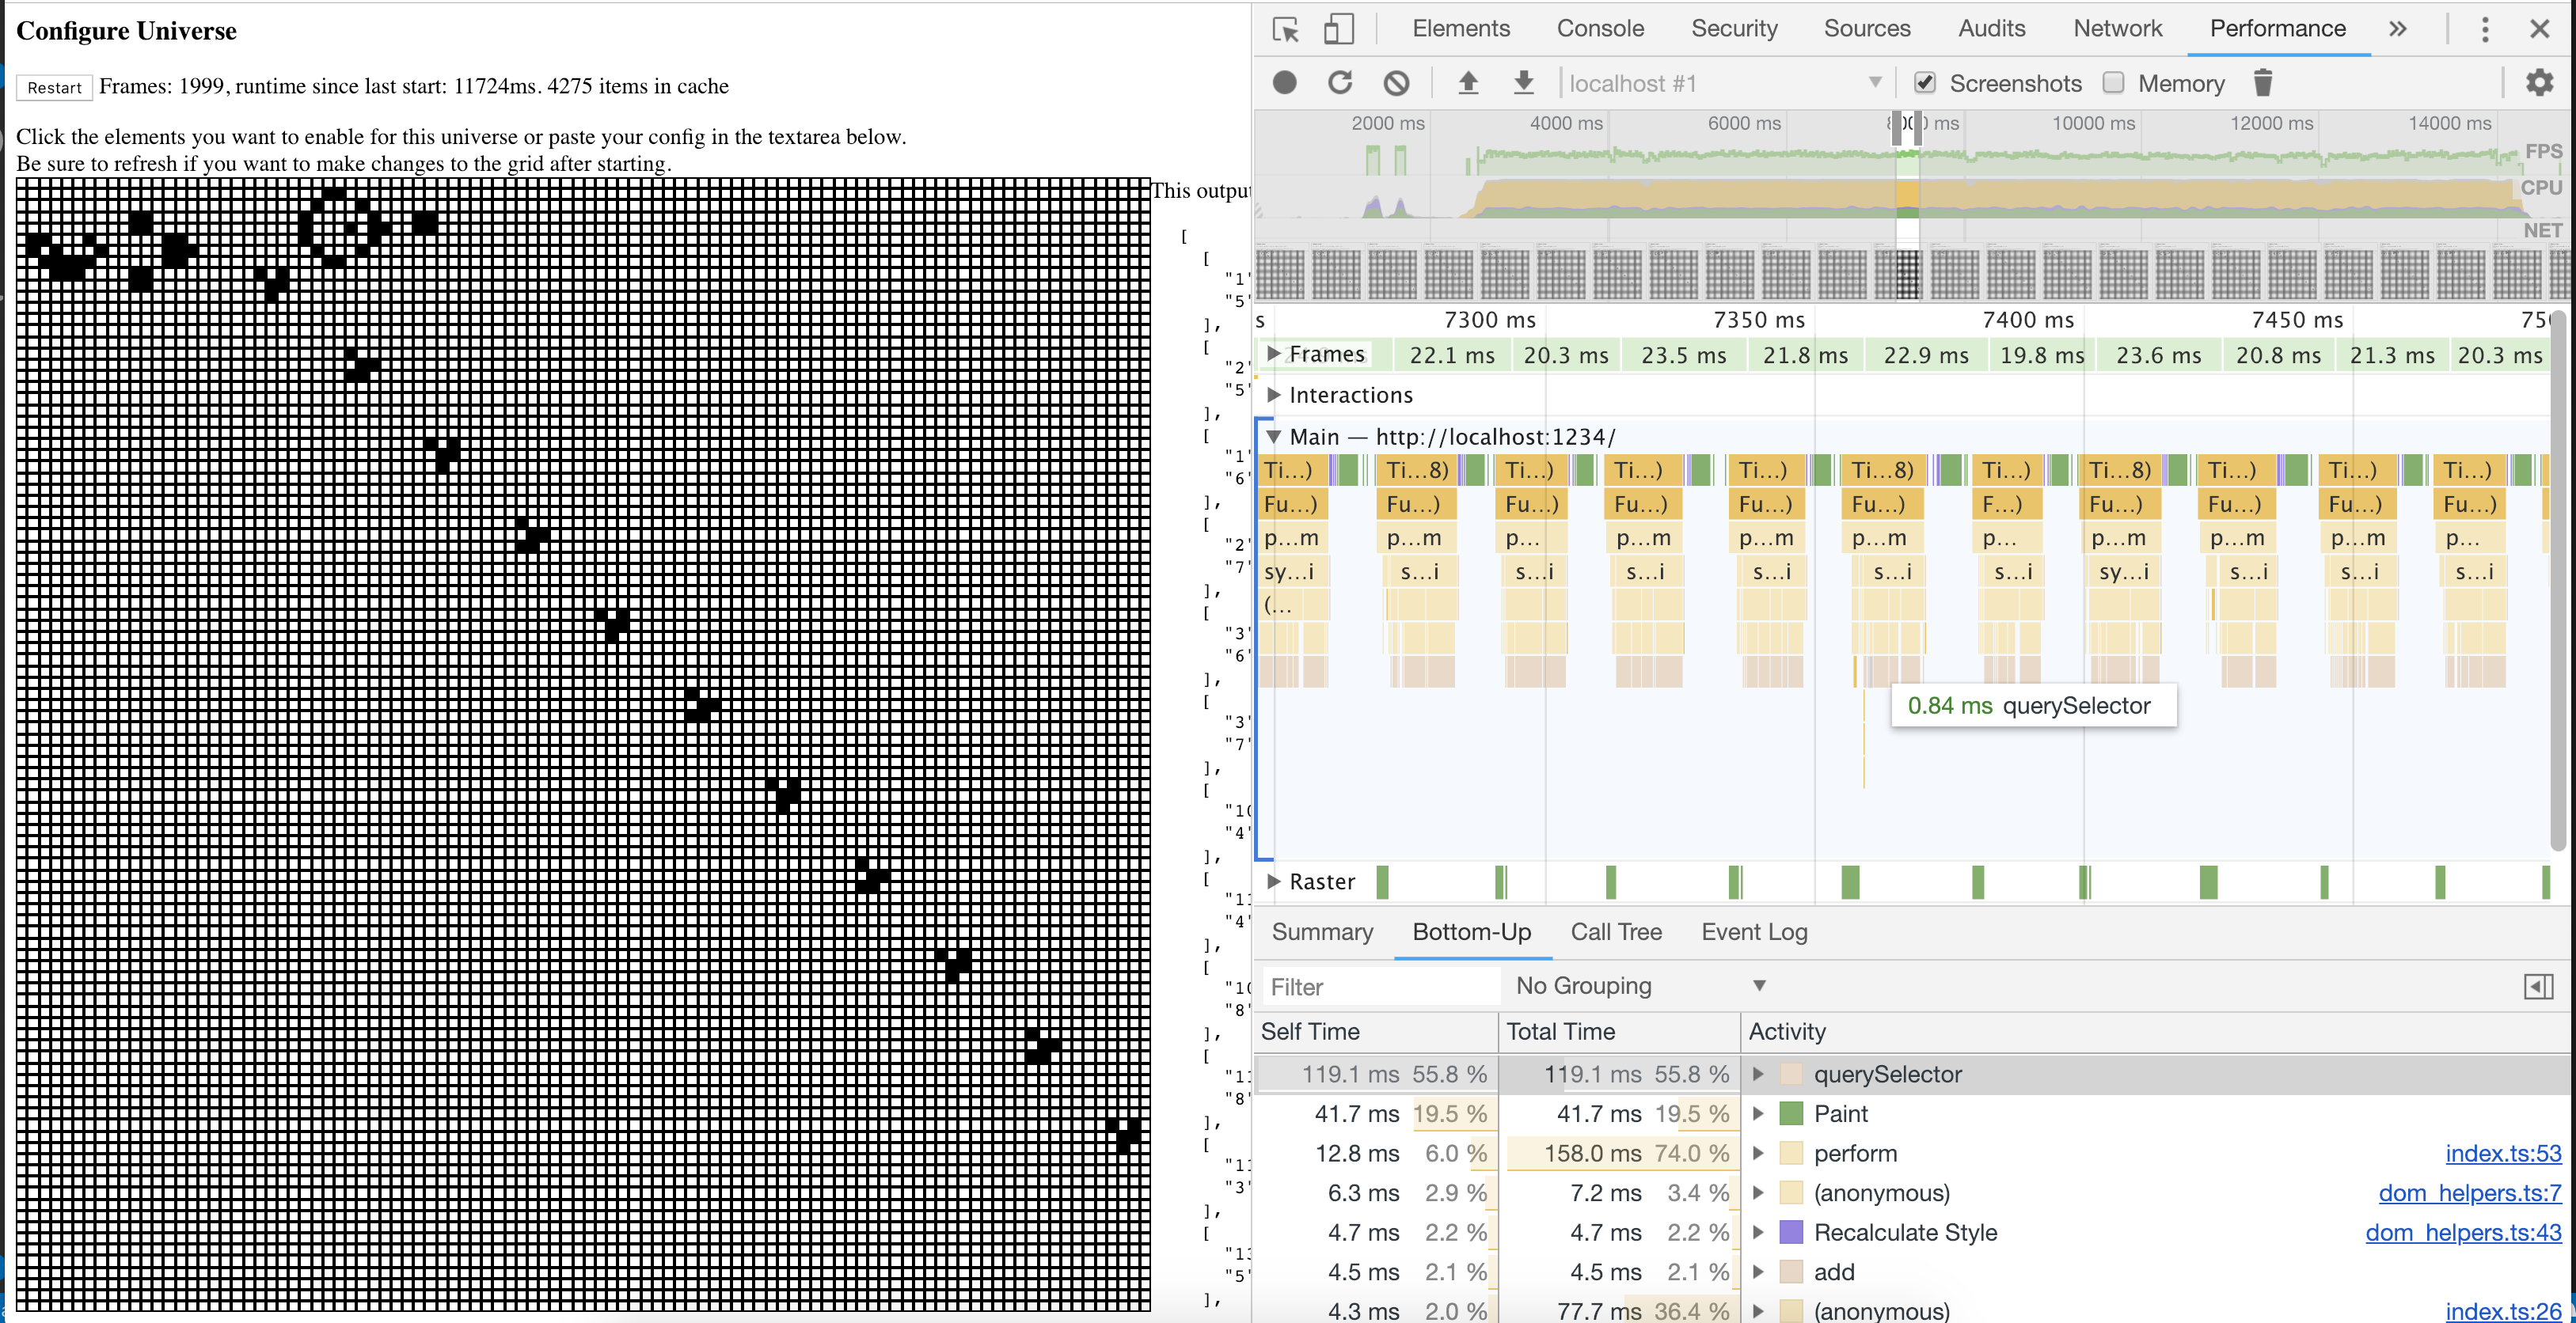
Task: Open the capture settings gear
Action: point(2539,83)
